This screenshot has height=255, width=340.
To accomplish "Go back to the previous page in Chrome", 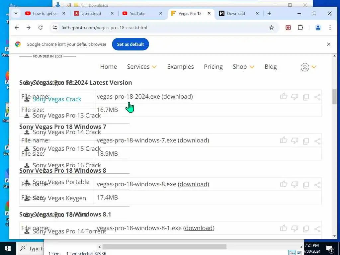I will (17, 28).
